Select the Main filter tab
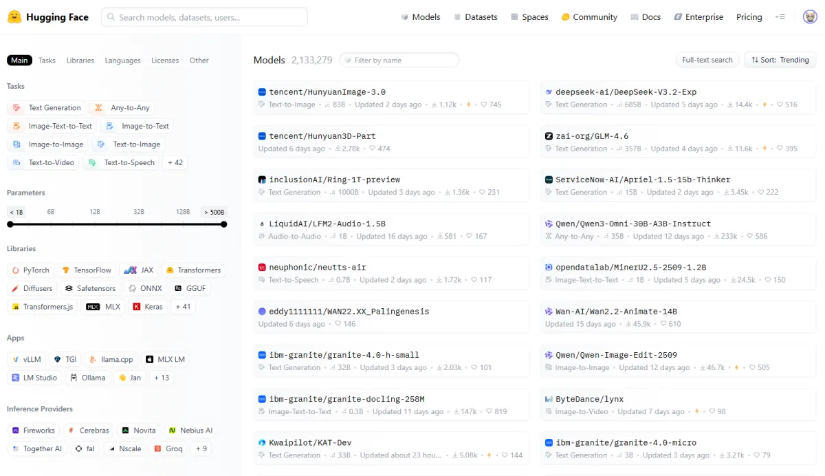The width and height of the screenshot is (825, 476). [x=19, y=61]
